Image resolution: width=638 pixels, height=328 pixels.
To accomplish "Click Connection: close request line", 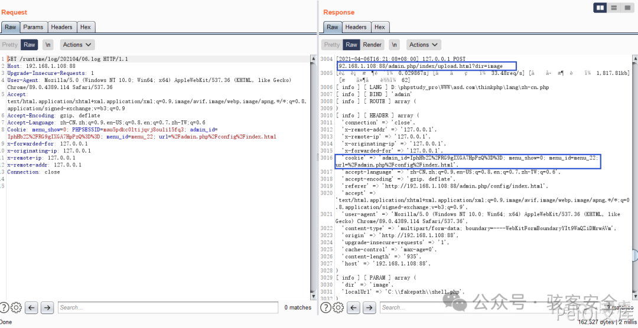I will pyautogui.click(x=33, y=172).
